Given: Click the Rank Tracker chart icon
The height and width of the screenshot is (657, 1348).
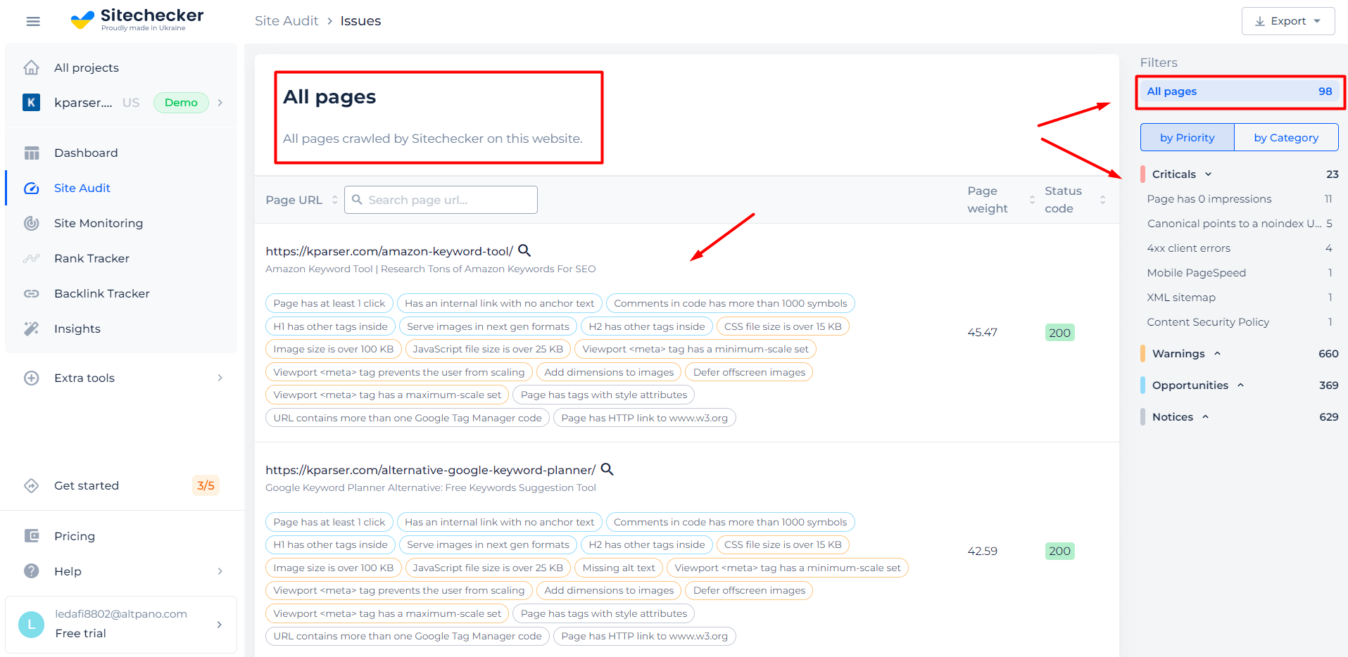Looking at the screenshot, I should (32, 258).
